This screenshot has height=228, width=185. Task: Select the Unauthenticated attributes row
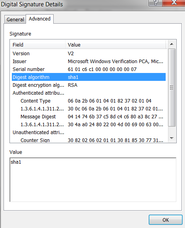pos(89,132)
